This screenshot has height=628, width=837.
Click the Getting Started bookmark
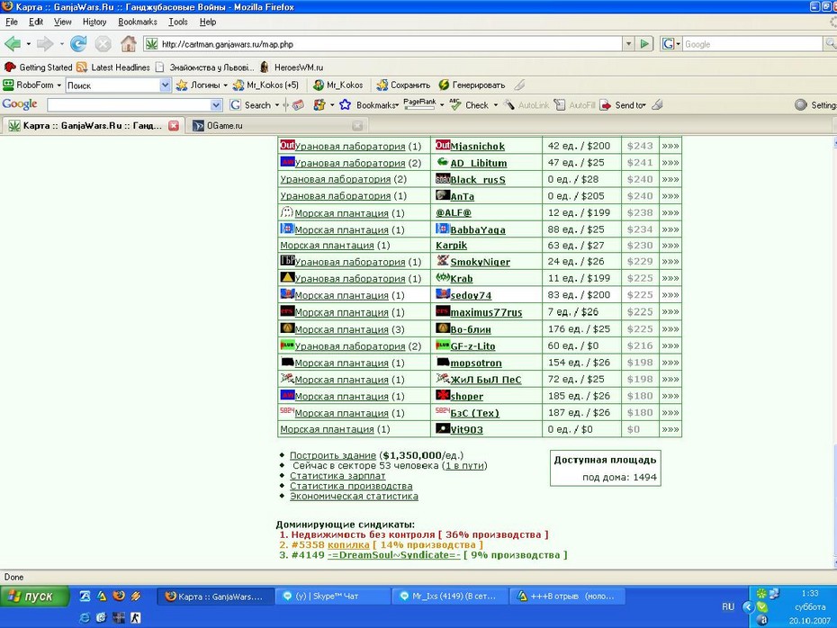(x=38, y=67)
